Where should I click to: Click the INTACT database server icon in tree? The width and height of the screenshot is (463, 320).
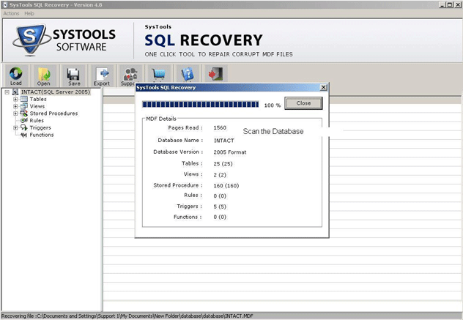click(x=15, y=92)
